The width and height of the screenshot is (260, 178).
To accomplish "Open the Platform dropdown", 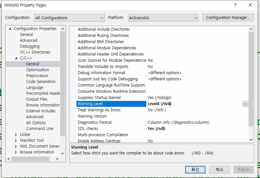I will (163, 18).
